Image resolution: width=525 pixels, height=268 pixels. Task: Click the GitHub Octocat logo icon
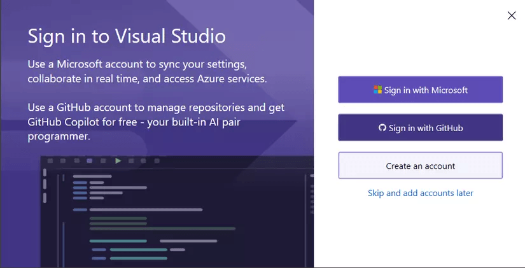click(x=382, y=128)
